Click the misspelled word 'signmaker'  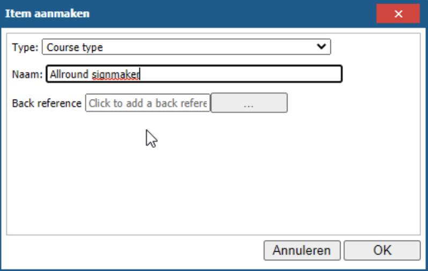(115, 74)
